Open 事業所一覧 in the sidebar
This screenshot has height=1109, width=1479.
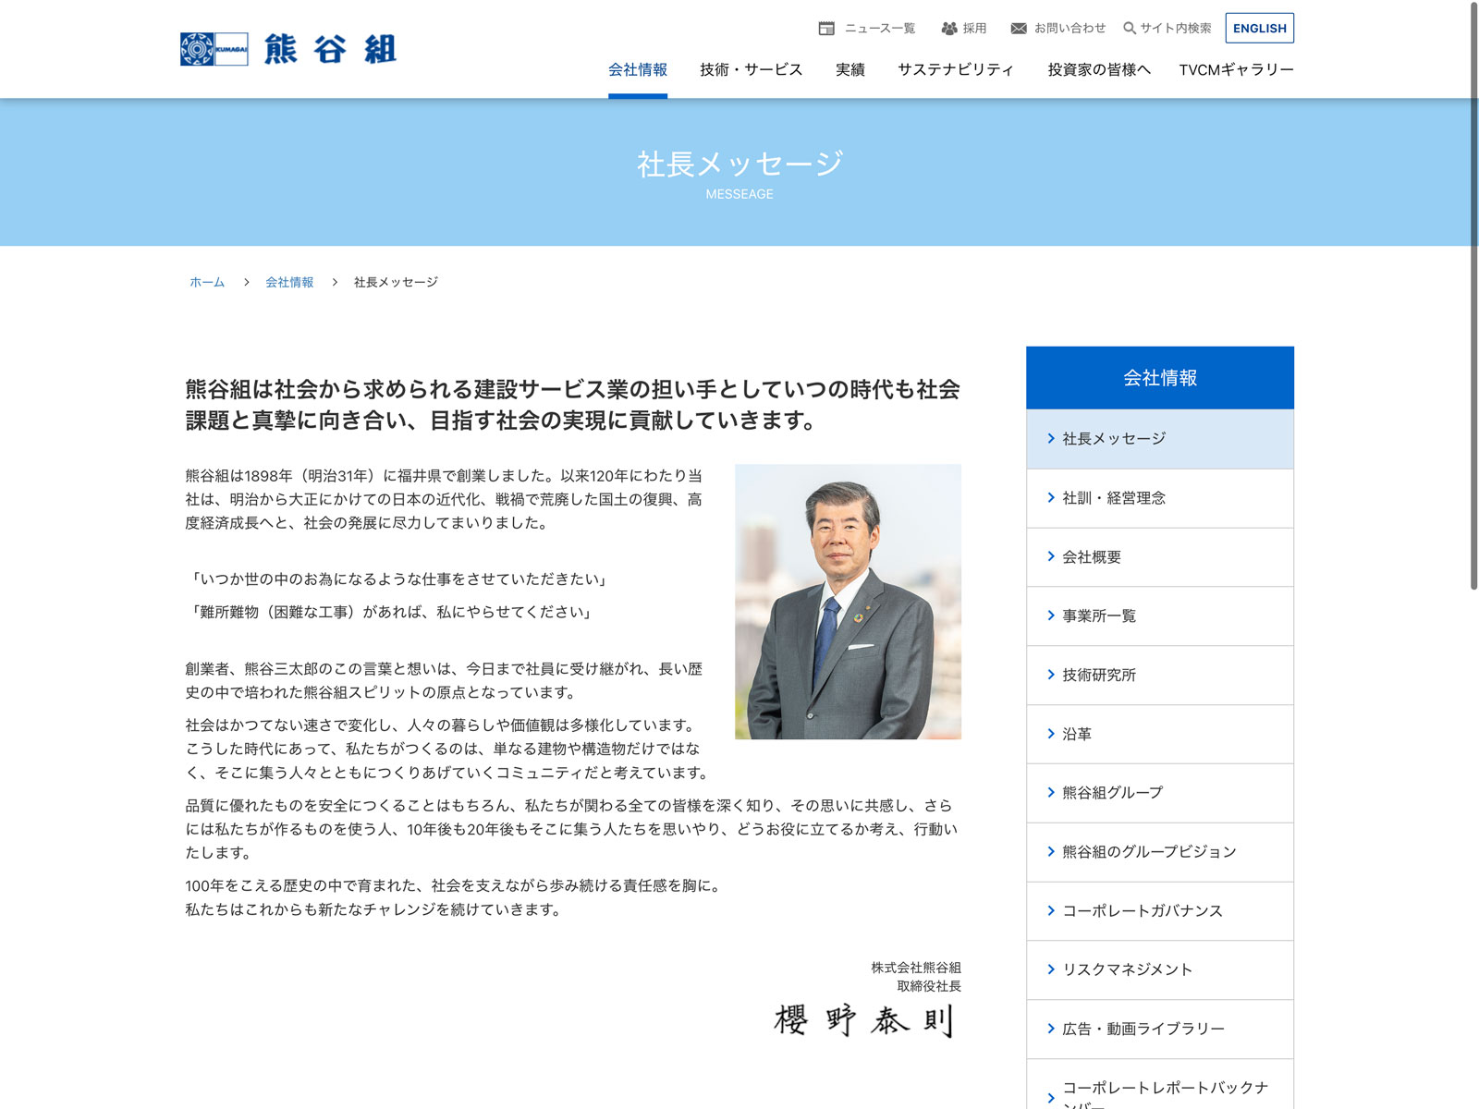click(x=1099, y=616)
